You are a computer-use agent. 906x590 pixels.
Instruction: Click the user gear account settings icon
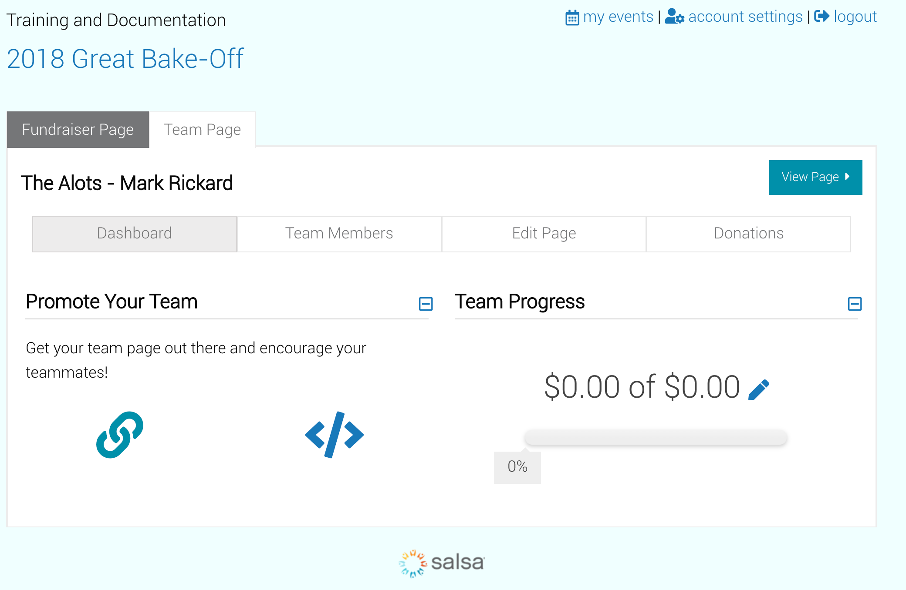pos(675,17)
